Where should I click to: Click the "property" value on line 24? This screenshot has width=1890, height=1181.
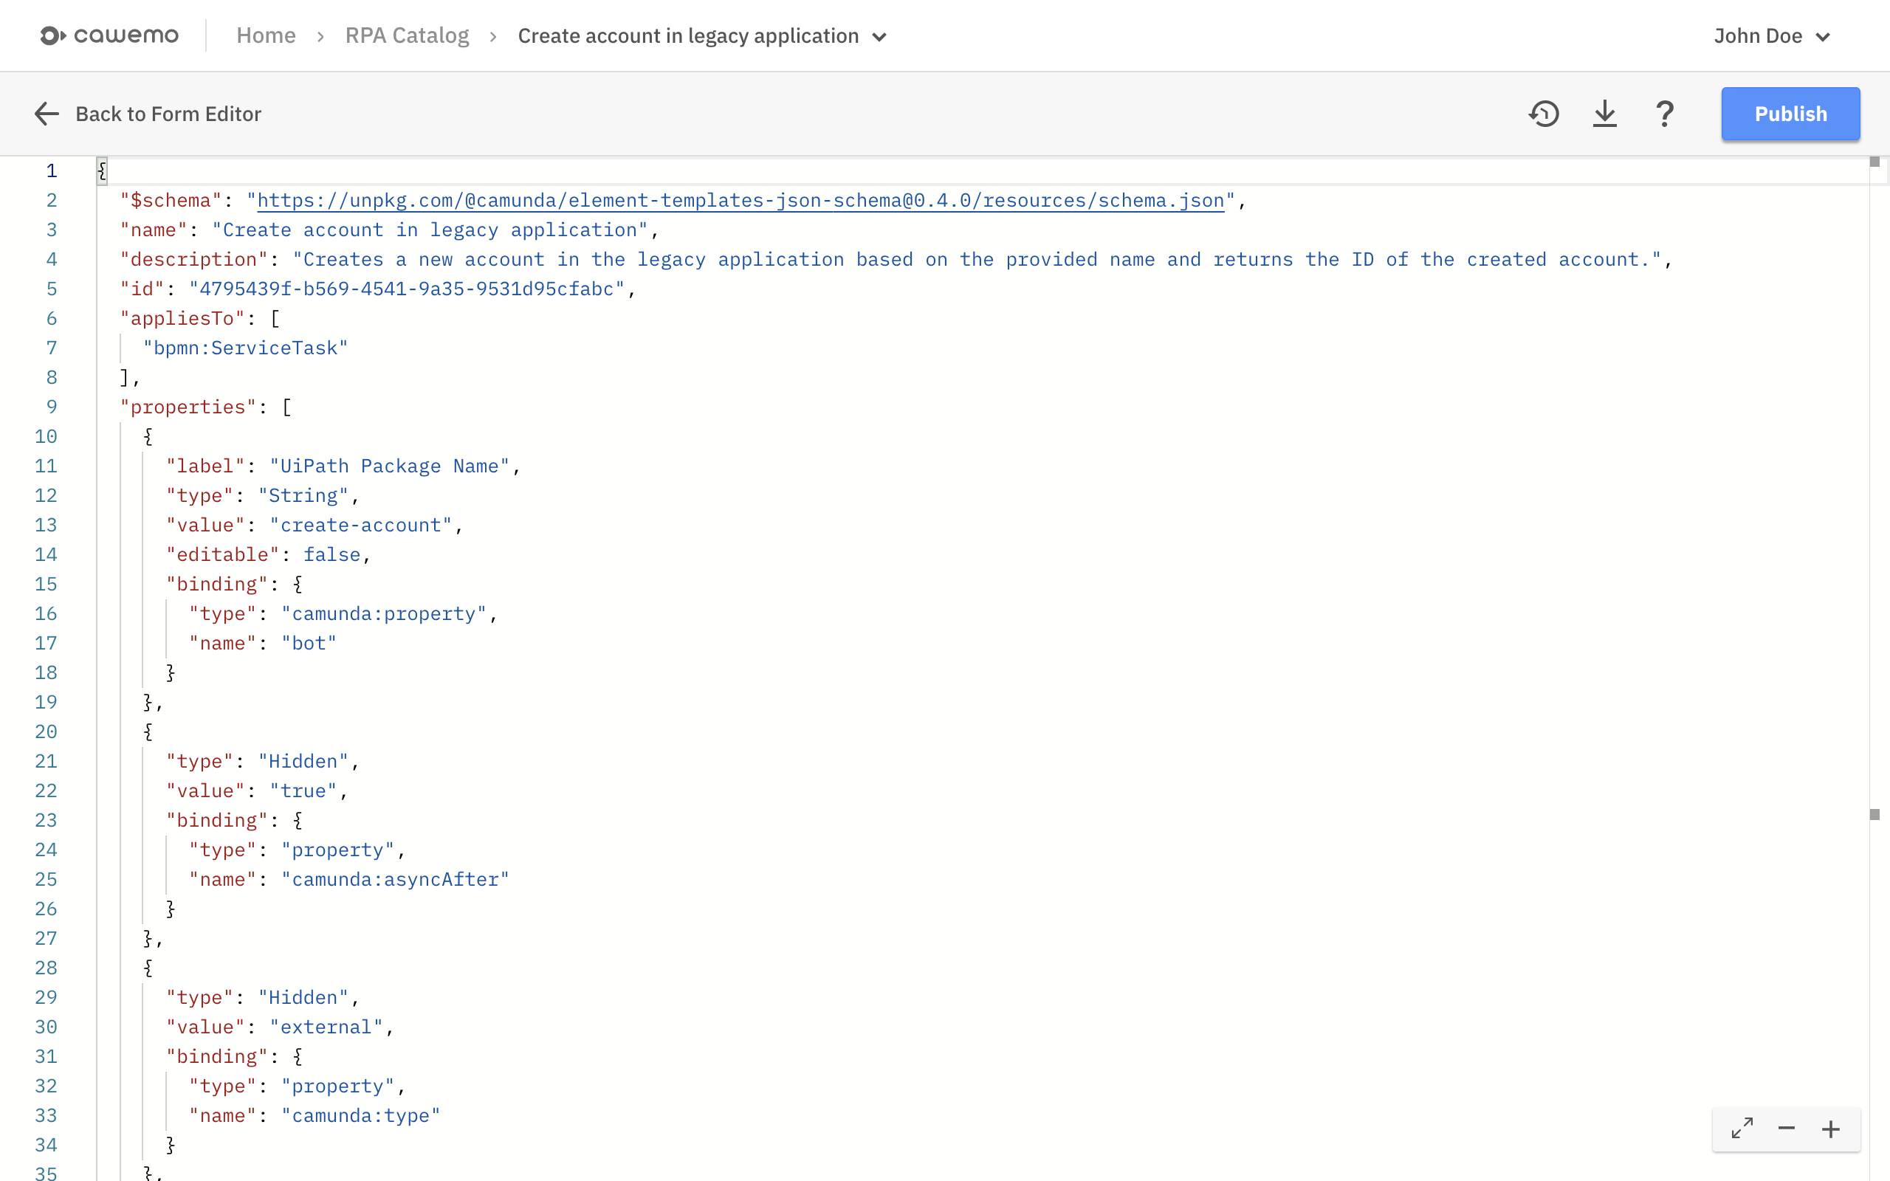pos(338,850)
